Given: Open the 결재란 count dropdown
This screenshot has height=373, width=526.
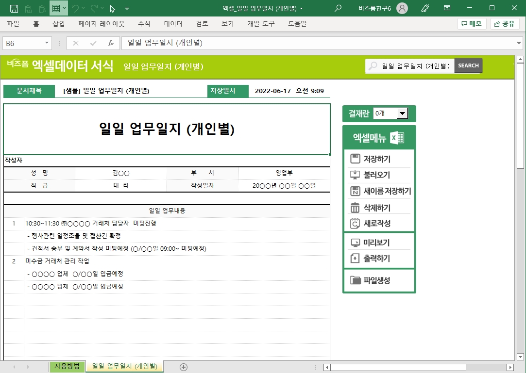Looking at the screenshot, I should [x=402, y=114].
